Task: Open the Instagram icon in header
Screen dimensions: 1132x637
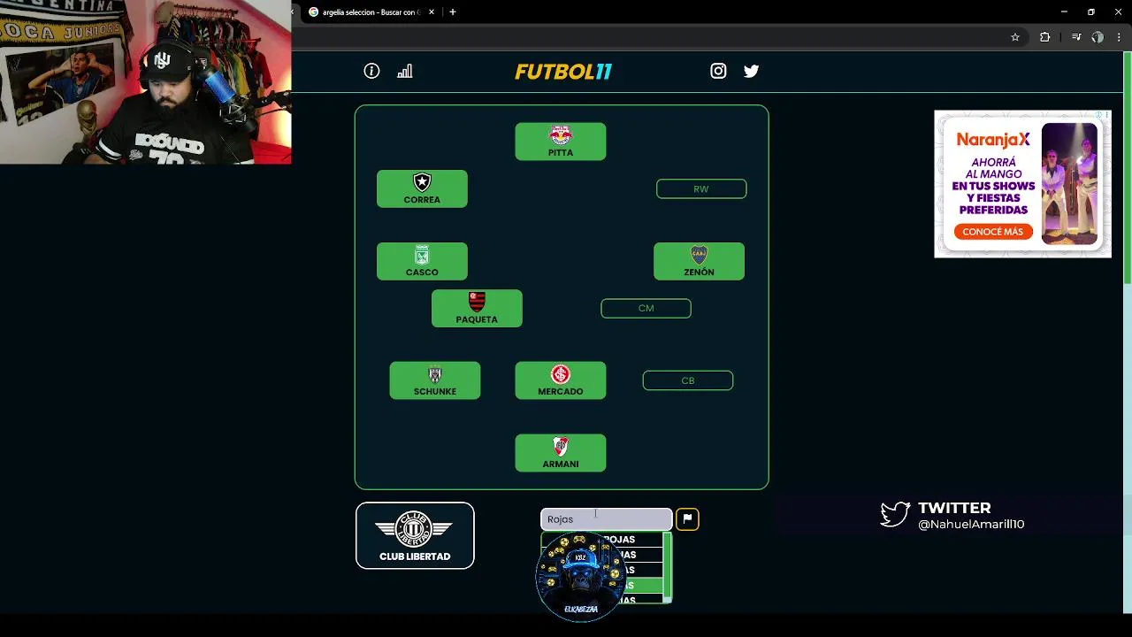Action: 718,71
